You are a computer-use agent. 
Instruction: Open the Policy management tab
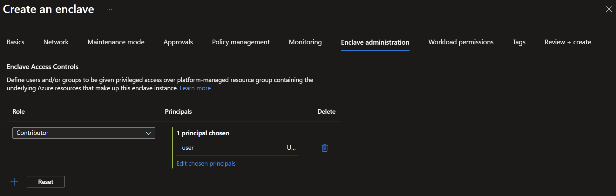point(241,42)
